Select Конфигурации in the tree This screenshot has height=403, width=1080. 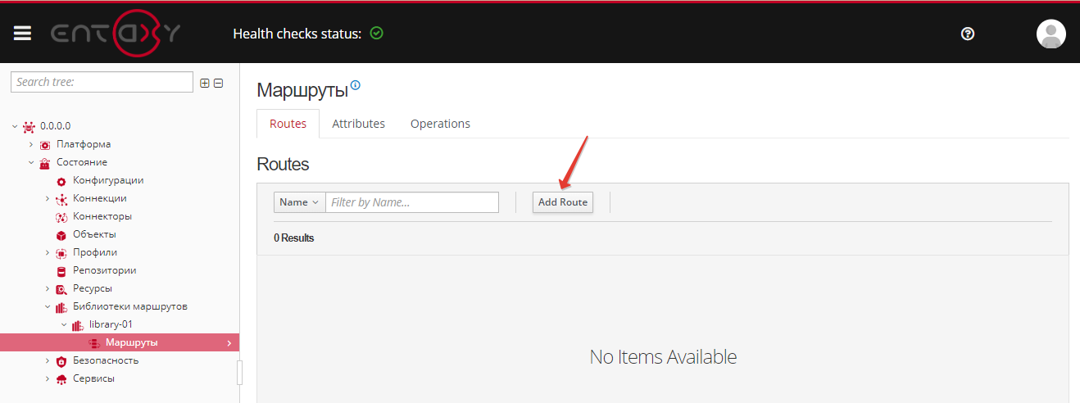point(108,180)
